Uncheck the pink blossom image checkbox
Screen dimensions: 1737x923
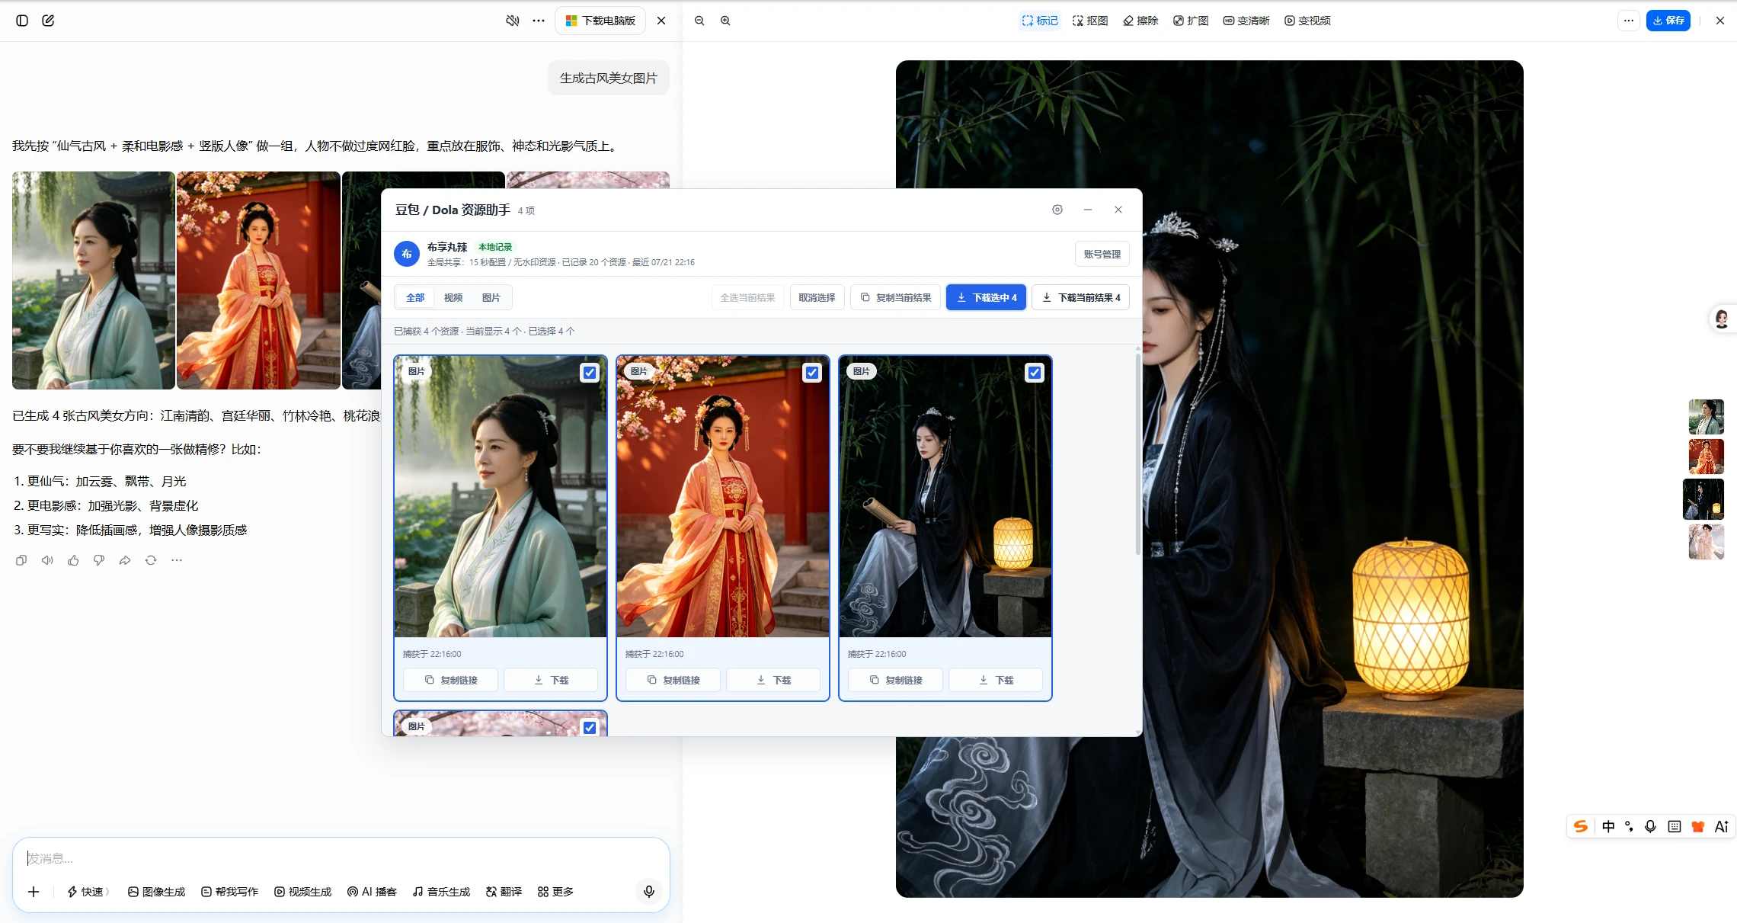coord(590,728)
